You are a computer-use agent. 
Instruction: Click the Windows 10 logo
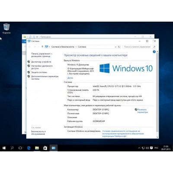click(x=126, y=68)
